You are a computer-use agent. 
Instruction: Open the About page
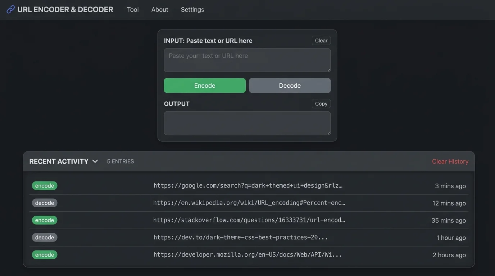click(x=159, y=9)
